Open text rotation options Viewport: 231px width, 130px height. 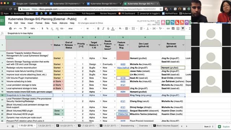pos(161,29)
